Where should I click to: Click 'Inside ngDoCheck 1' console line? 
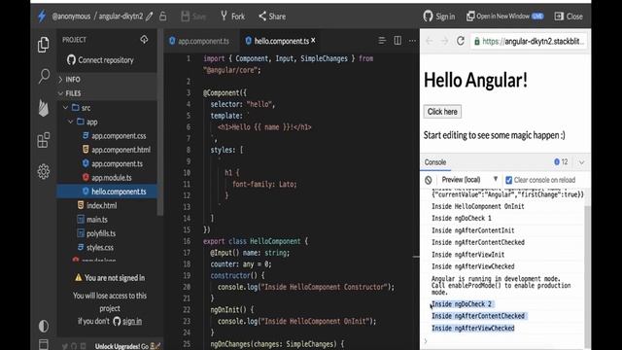[462, 218]
